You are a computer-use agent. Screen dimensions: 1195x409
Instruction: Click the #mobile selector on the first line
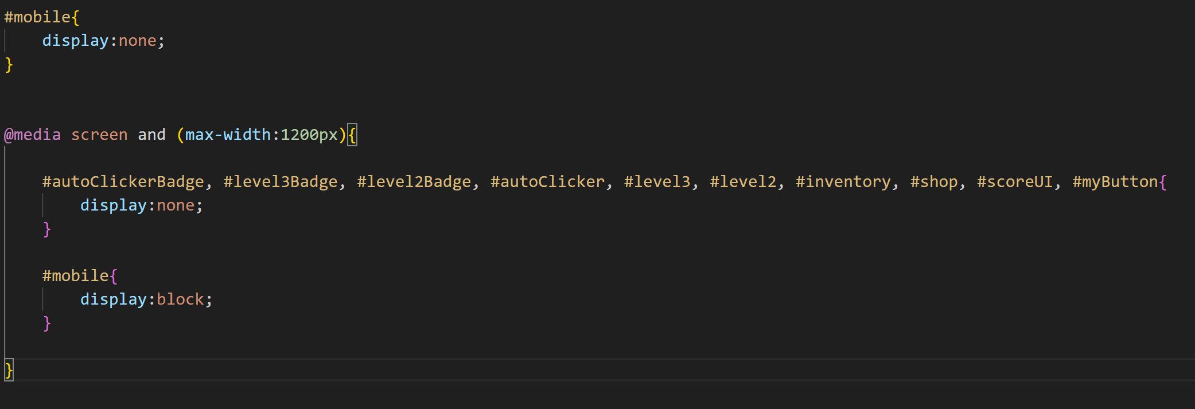37,17
